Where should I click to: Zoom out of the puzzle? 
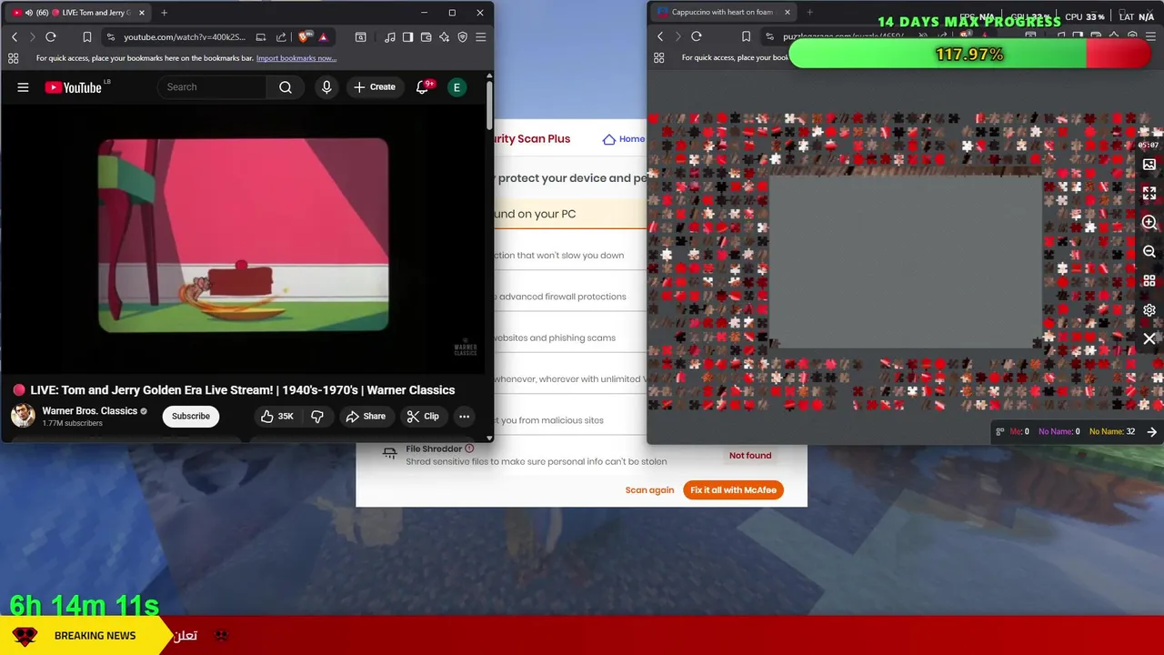click(1149, 252)
